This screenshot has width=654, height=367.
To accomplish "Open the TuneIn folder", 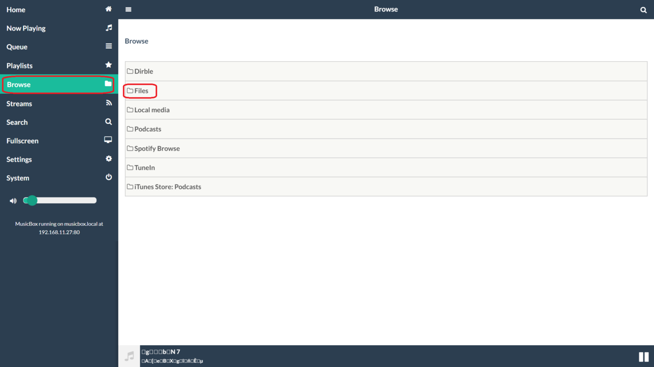I will (386, 167).
